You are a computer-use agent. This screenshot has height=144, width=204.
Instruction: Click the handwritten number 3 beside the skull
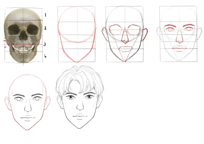pyautogui.click(x=45, y=44)
